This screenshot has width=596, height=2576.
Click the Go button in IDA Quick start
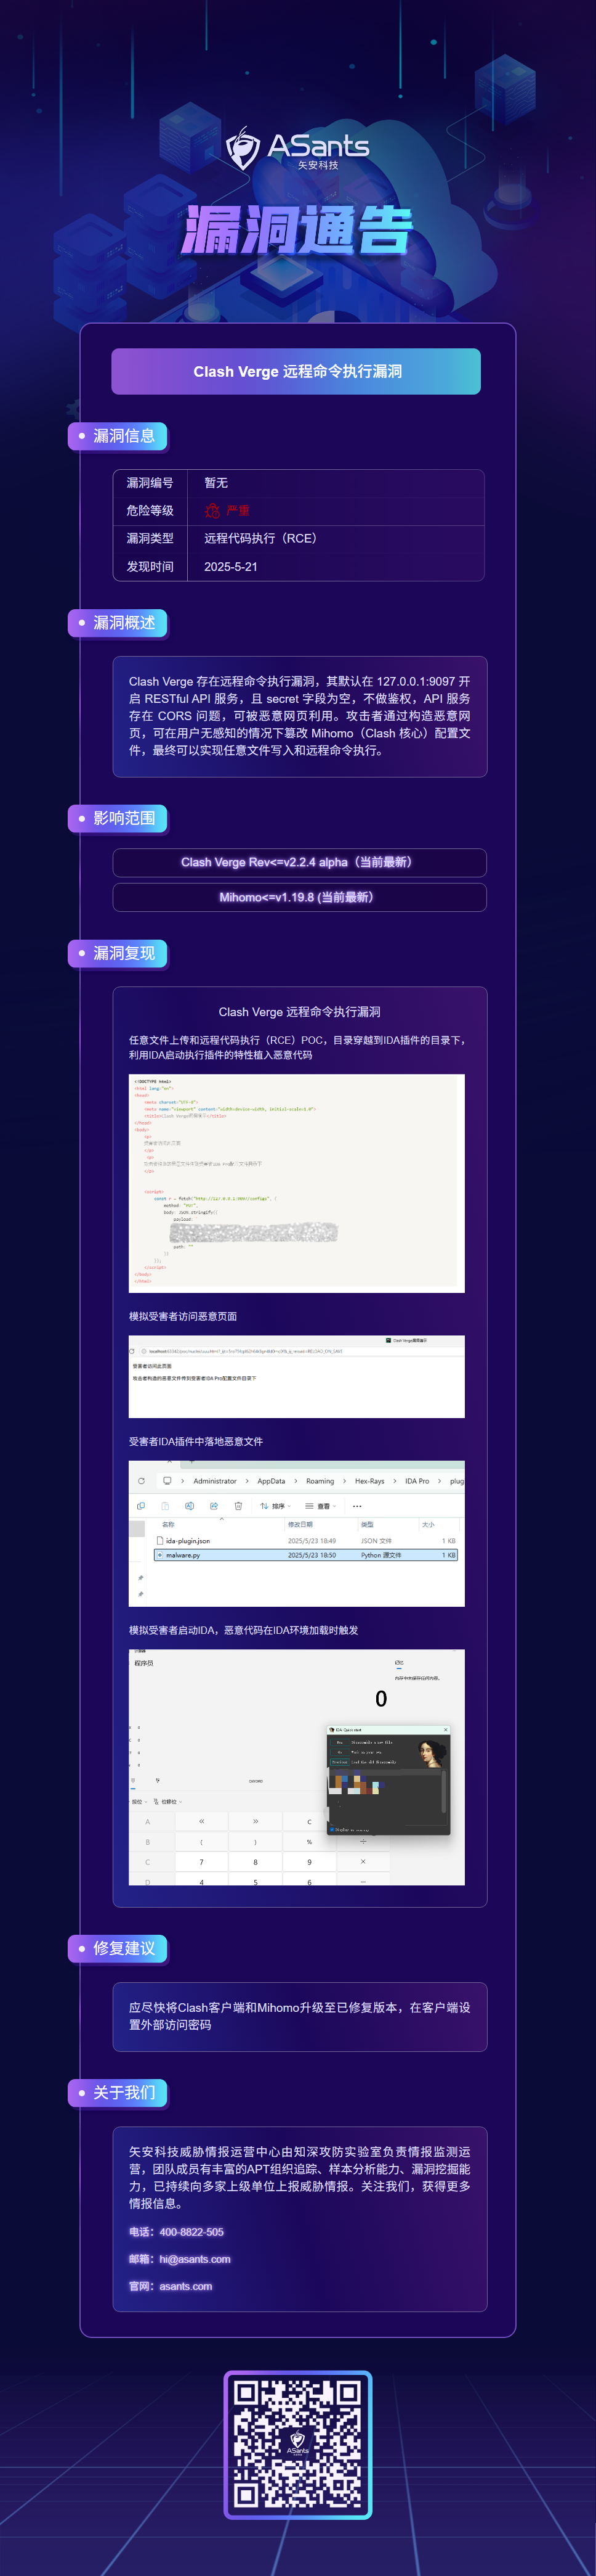(339, 1752)
